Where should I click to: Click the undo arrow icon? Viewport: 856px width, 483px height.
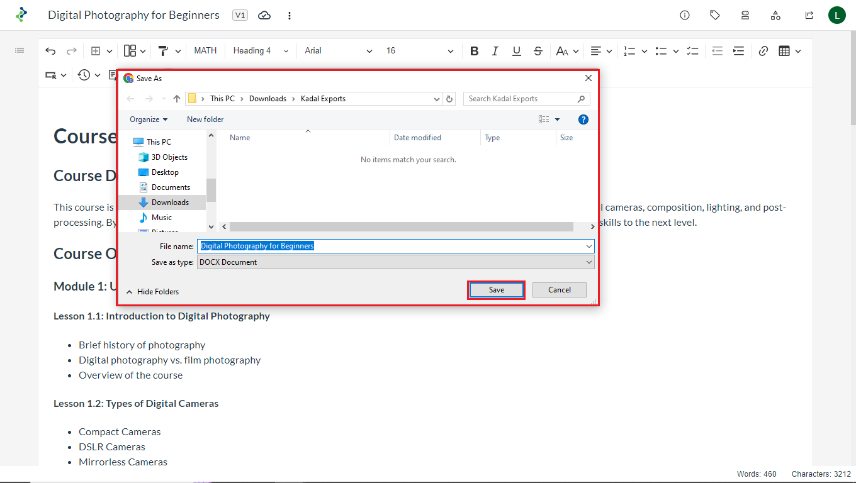(x=50, y=51)
